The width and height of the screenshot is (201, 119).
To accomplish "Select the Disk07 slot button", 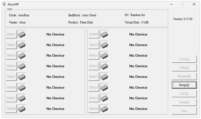I will (x=11, y=98).
